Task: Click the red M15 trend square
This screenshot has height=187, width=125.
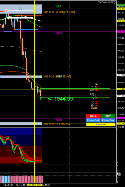Action: (96, 90)
